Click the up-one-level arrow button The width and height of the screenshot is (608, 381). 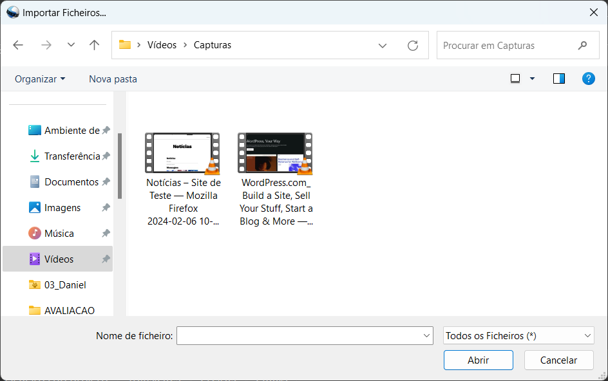click(94, 45)
